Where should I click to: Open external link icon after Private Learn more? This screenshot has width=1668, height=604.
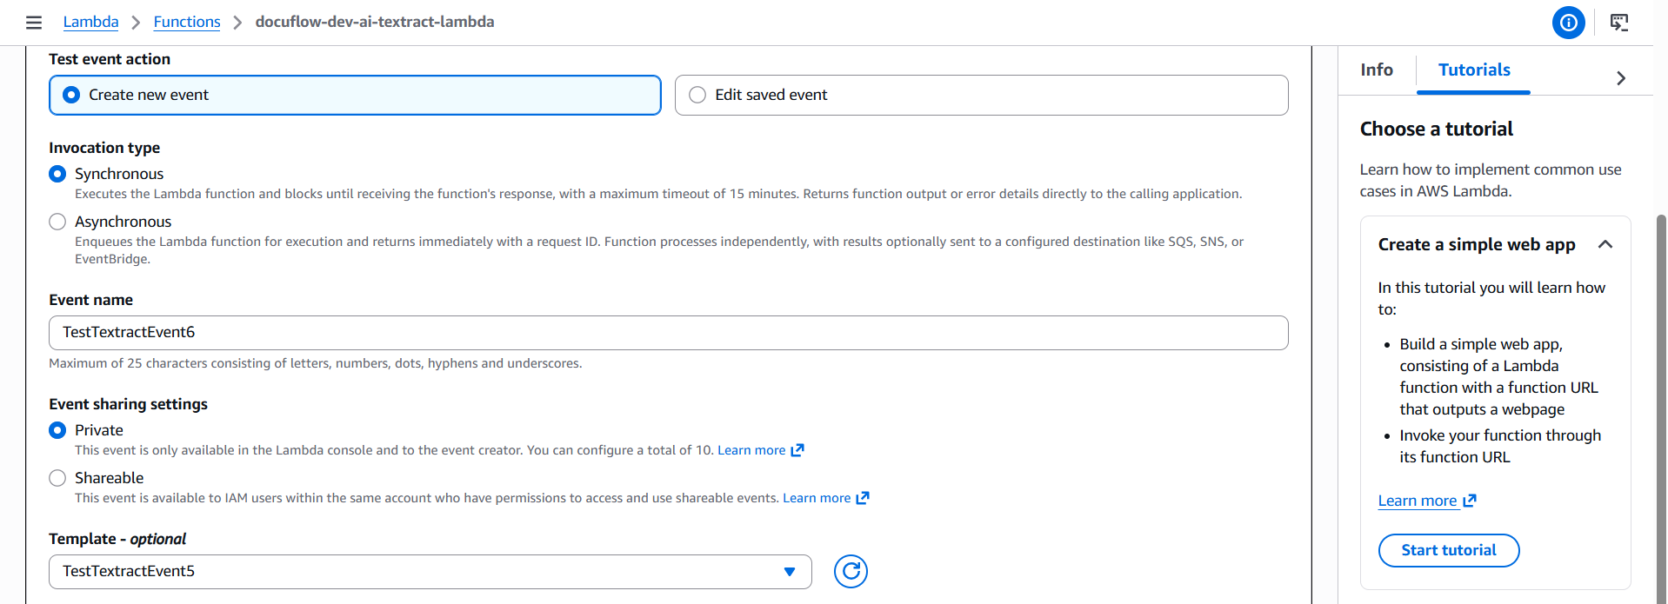(797, 450)
